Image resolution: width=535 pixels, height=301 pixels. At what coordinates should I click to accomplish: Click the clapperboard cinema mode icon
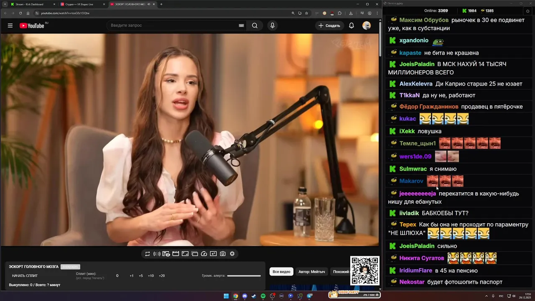pyautogui.click(x=176, y=254)
